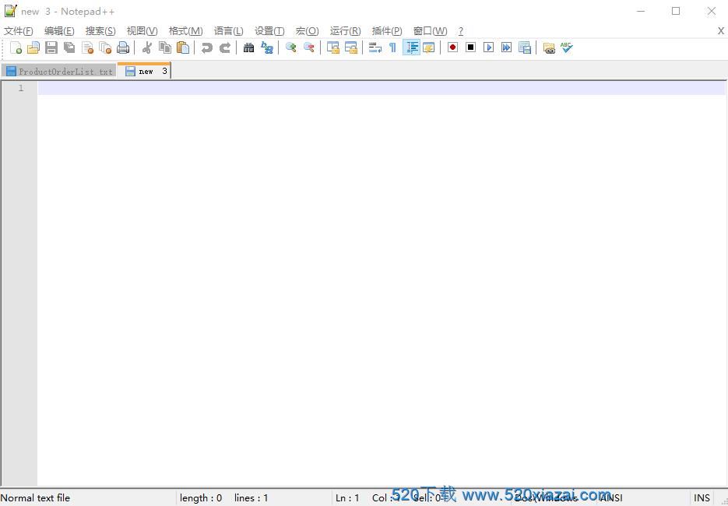
Task: Open the 格式(M) menu
Action: [186, 31]
